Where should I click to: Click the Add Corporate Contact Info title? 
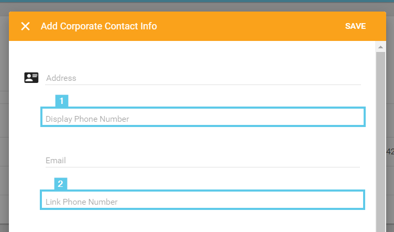(98, 26)
